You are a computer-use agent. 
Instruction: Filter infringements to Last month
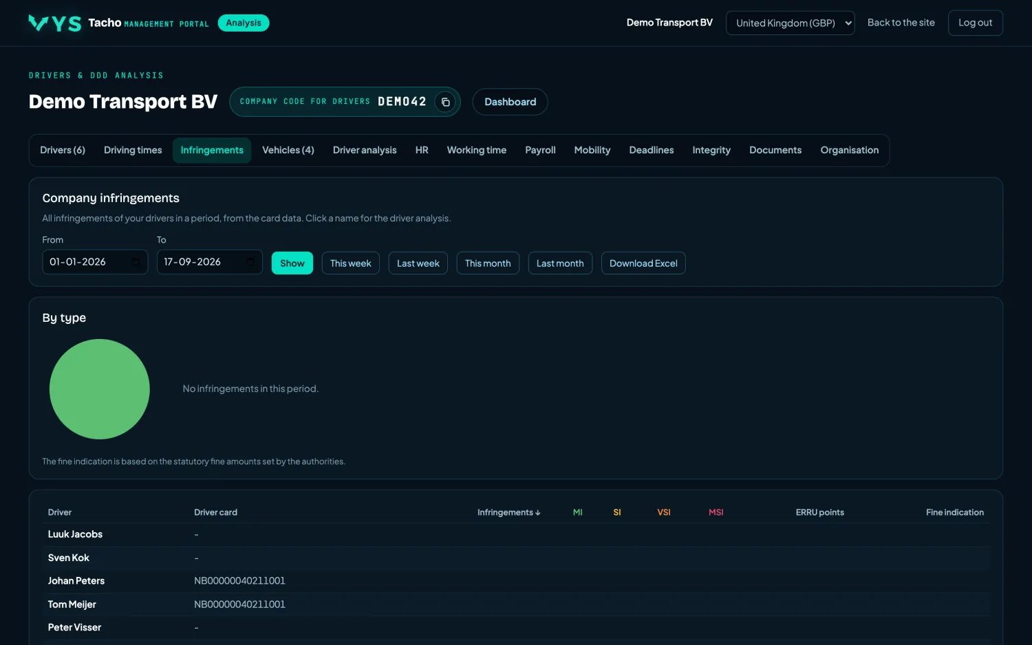(560, 263)
